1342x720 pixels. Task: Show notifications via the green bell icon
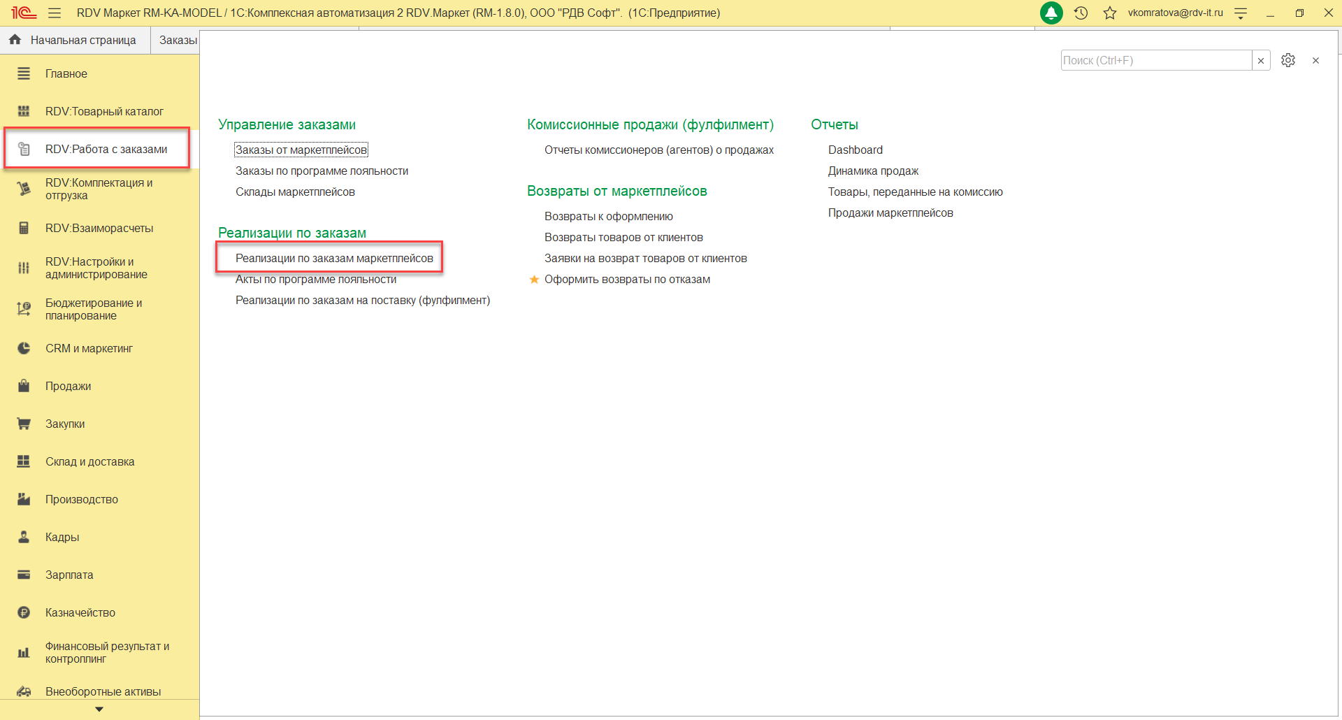(1051, 13)
